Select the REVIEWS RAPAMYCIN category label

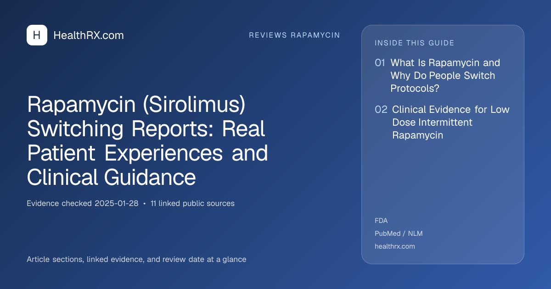tap(294, 35)
